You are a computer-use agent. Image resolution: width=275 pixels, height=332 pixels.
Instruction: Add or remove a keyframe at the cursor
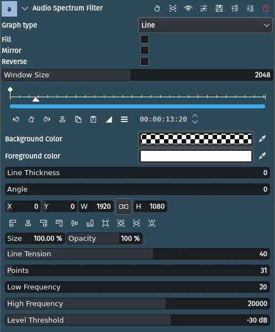click(x=31, y=119)
